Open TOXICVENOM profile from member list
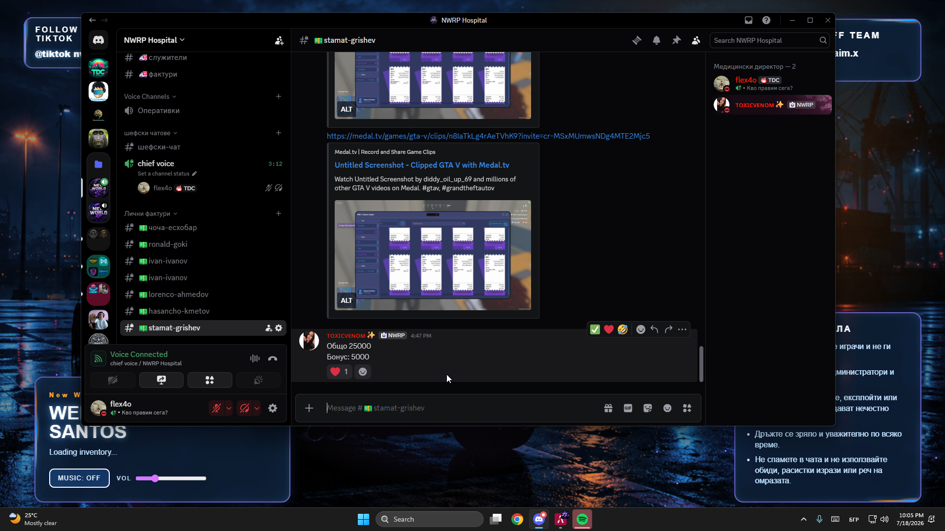Viewport: 945px width, 531px height. click(772, 105)
